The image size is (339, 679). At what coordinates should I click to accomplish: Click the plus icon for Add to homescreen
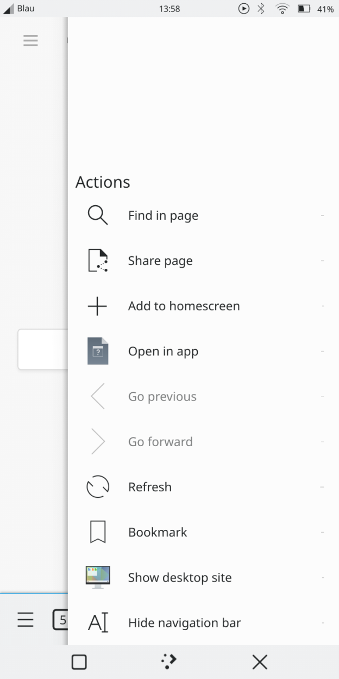pyautogui.click(x=98, y=306)
